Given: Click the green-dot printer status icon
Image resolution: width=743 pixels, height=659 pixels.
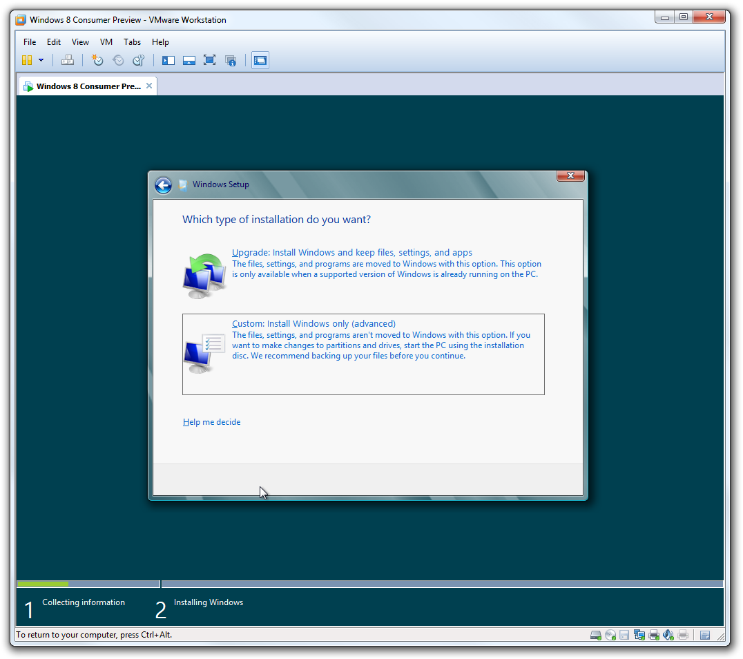Looking at the screenshot, I should click(x=654, y=635).
